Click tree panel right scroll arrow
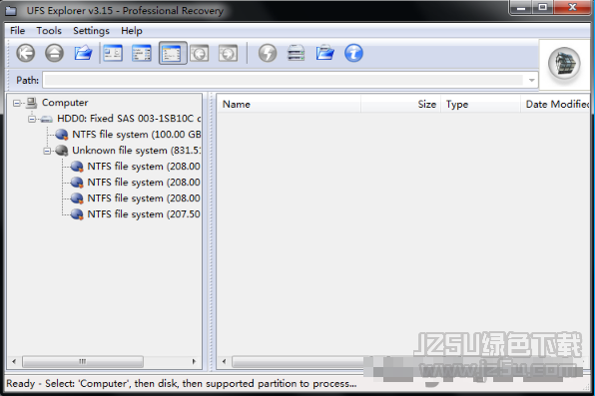 tap(194, 361)
